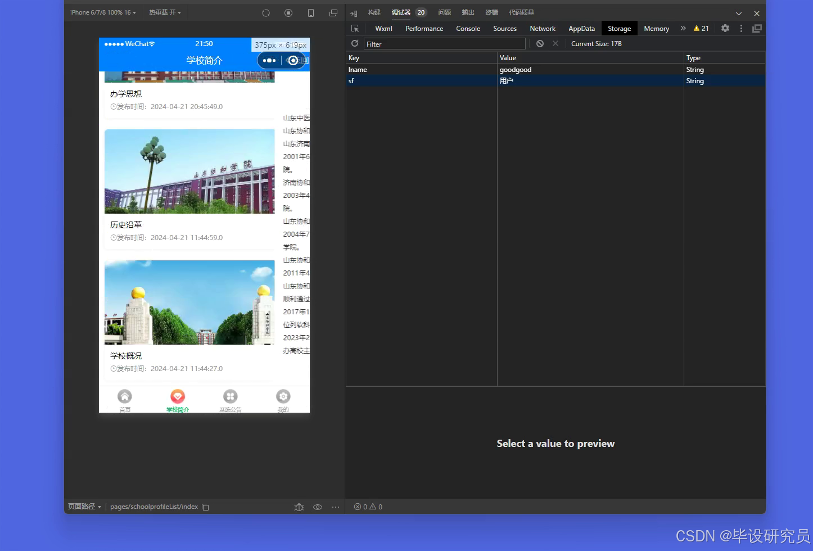Image resolution: width=813 pixels, height=551 pixels.
Task: Switch to the 代码质量 tab
Action: tap(522, 12)
